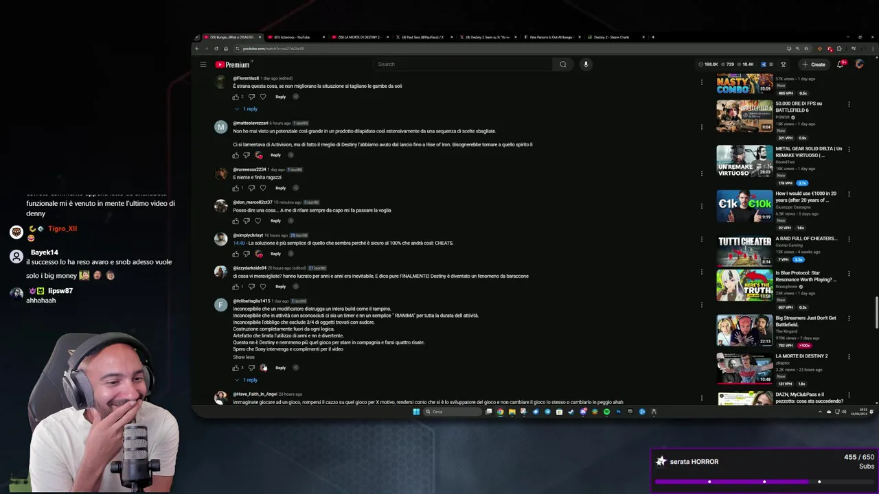Open options menu for @rureeess2234 comment
The height and width of the screenshot is (494, 879).
701,173
